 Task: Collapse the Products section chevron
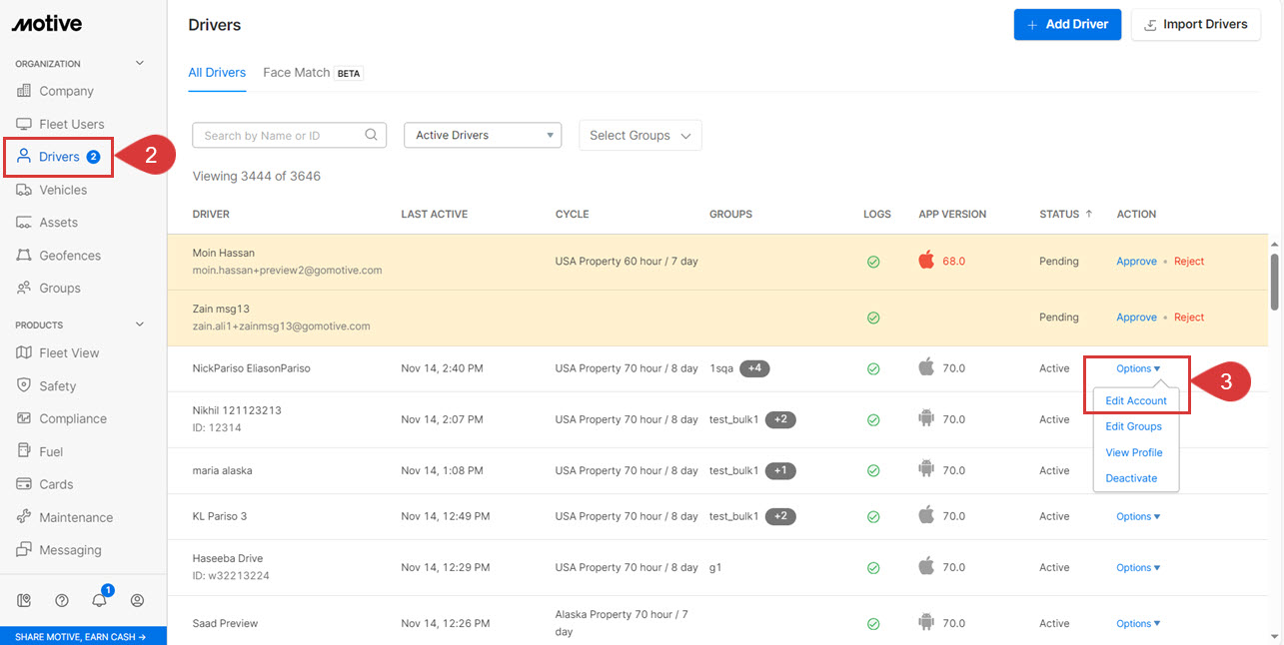tap(140, 324)
